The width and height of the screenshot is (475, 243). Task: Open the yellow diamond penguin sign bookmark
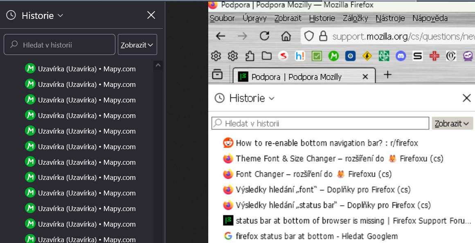click(367, 56)
